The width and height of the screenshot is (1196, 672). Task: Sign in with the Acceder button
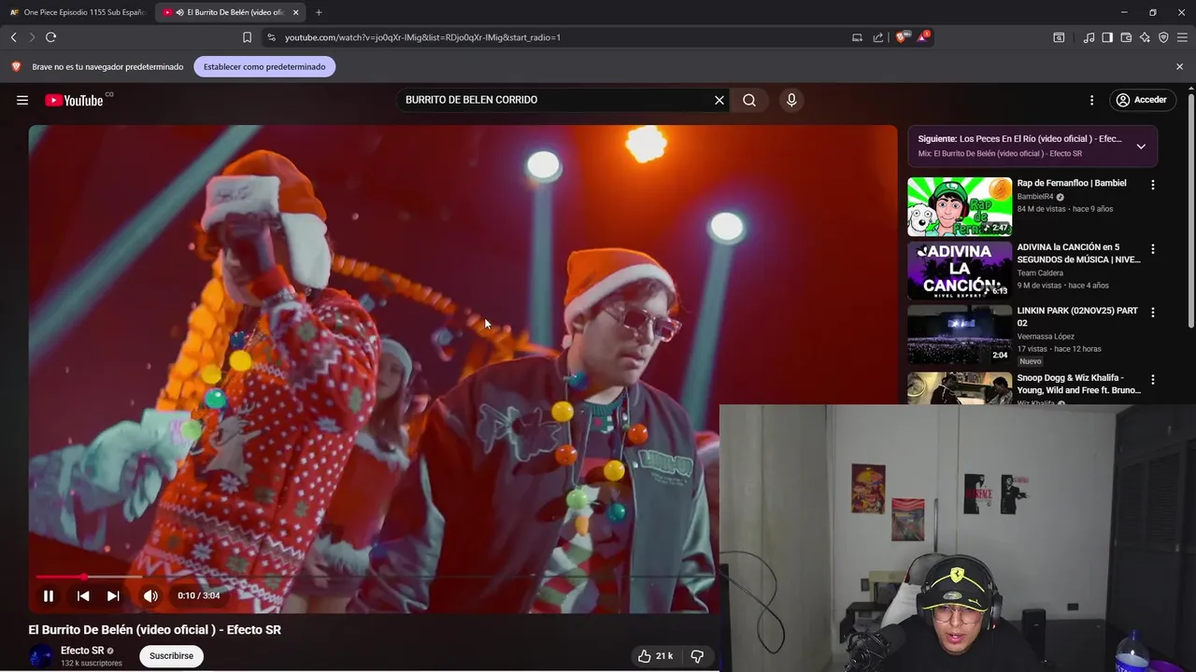(x=1143, y=100)
